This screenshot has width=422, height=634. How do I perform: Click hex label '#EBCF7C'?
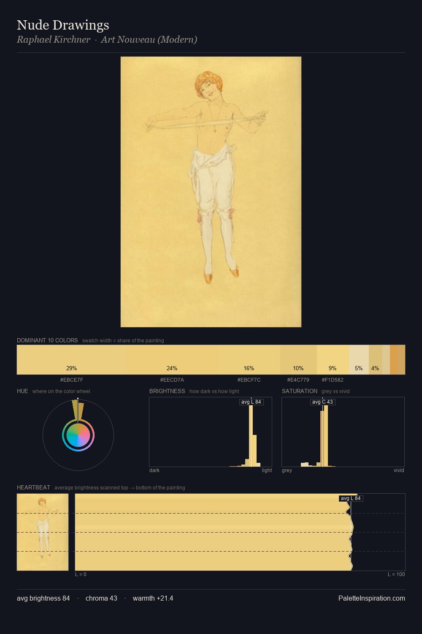(x=249, y=380)
